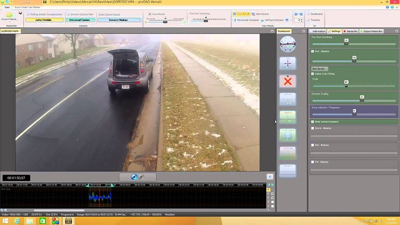The height and width of the screenshot is (225, 400).
Task: Open the Universal Camera dropdown
Action: coord(79,20)
